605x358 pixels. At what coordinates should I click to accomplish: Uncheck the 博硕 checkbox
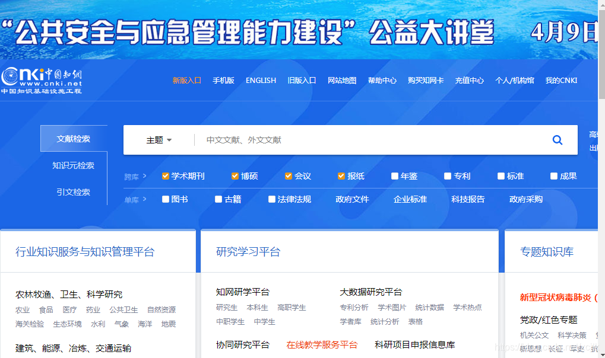pyautogui.click(x=235, y=176)
